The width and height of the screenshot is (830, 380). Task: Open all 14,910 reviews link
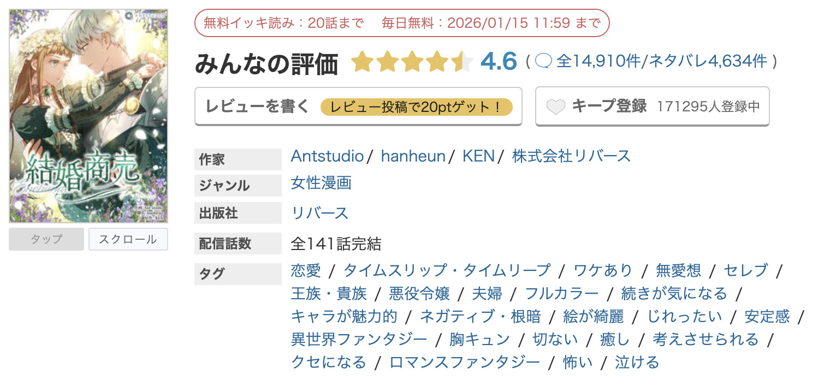click(x=598, y=61)
